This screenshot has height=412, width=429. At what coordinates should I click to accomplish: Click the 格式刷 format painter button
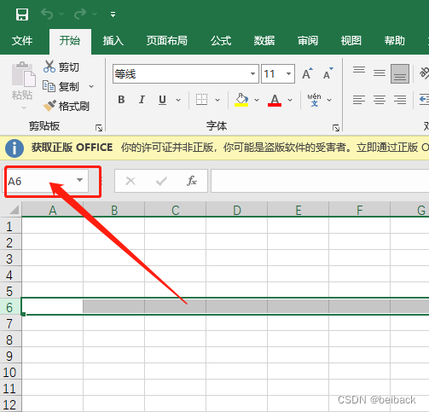coord(66,106)
